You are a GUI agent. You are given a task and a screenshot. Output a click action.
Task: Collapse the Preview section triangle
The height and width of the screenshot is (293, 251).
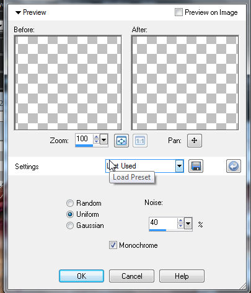click(18, 12)
